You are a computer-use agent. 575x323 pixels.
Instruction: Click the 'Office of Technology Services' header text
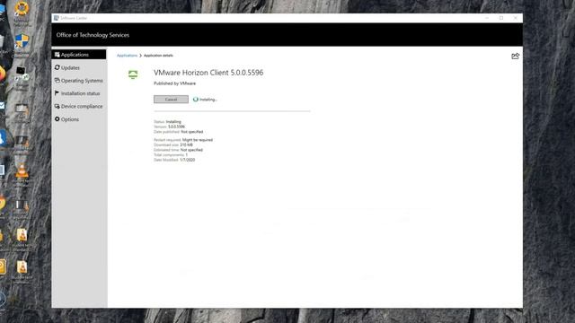93,35
